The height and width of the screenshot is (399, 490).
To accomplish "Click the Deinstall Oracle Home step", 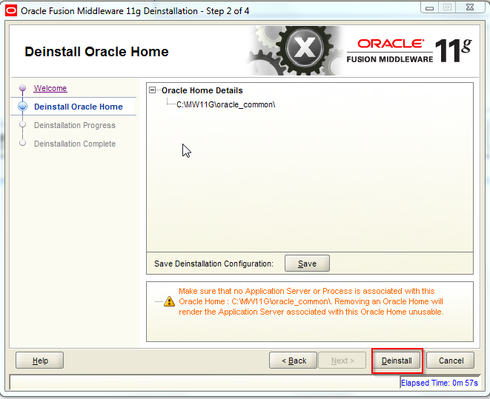I will [x=79, y=107].
